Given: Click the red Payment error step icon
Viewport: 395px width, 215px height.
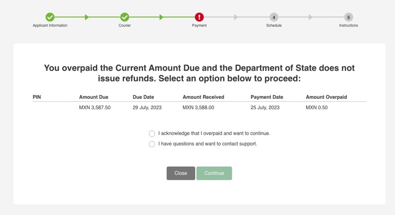Looking at the screenshot, I should pos(199,17).
